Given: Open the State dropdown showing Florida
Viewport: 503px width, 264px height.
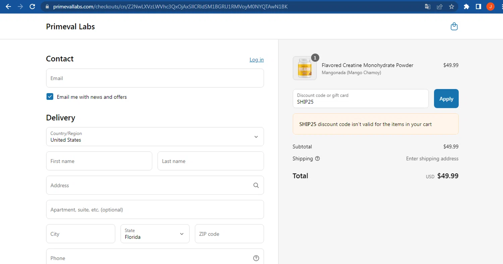Looking at the screenshot, I should point(155,234).
